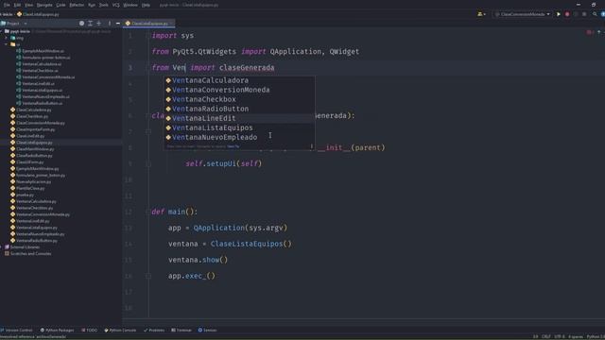Open the File menu
The height and width of the screenshot is (340, 605).
point(7,5)
